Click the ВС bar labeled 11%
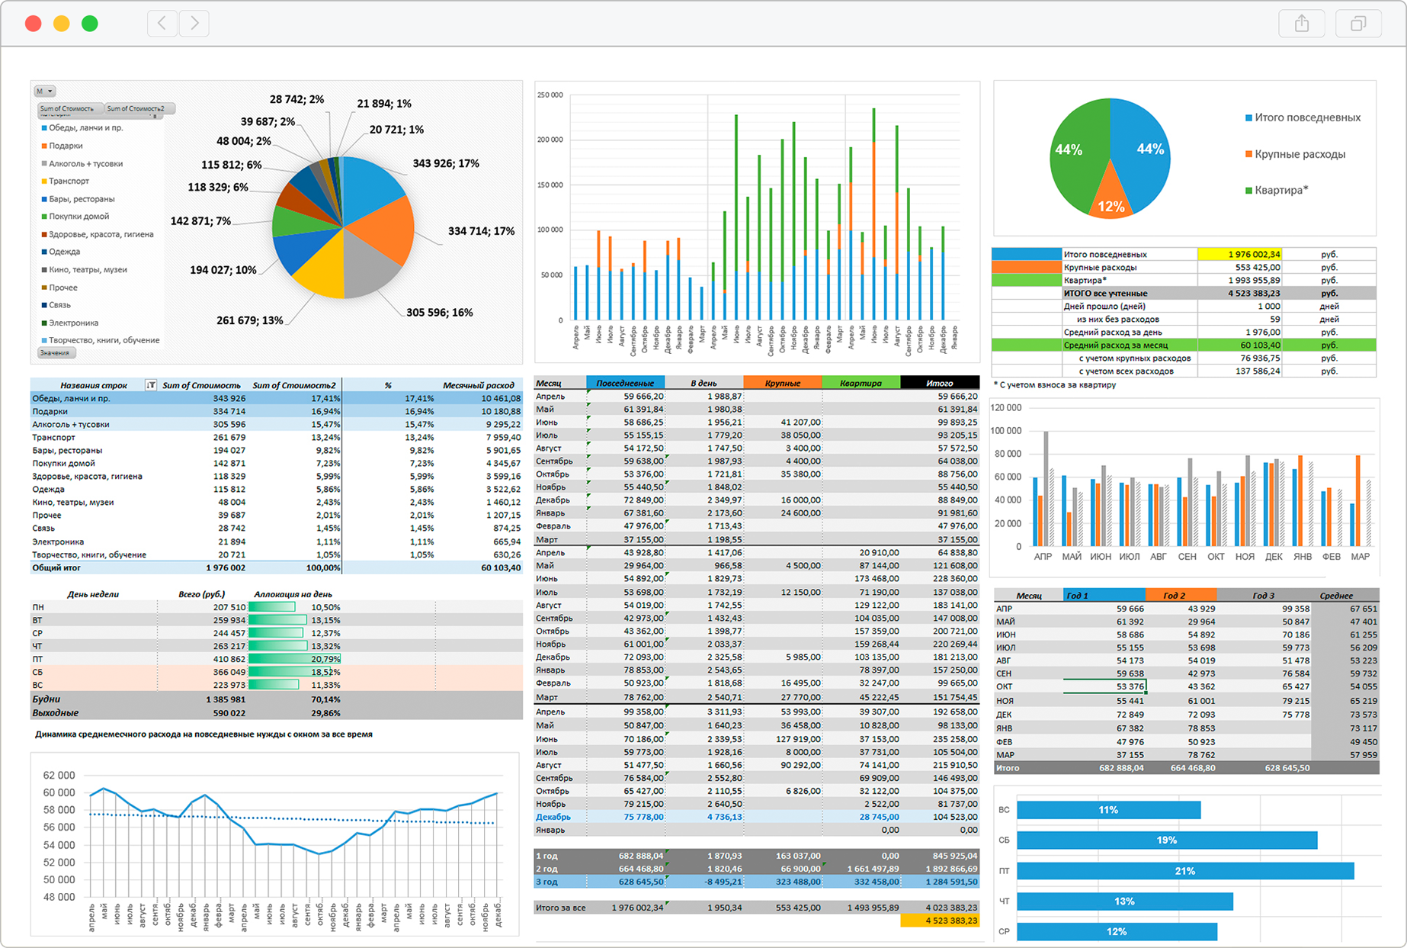 tap(1108, 810)
